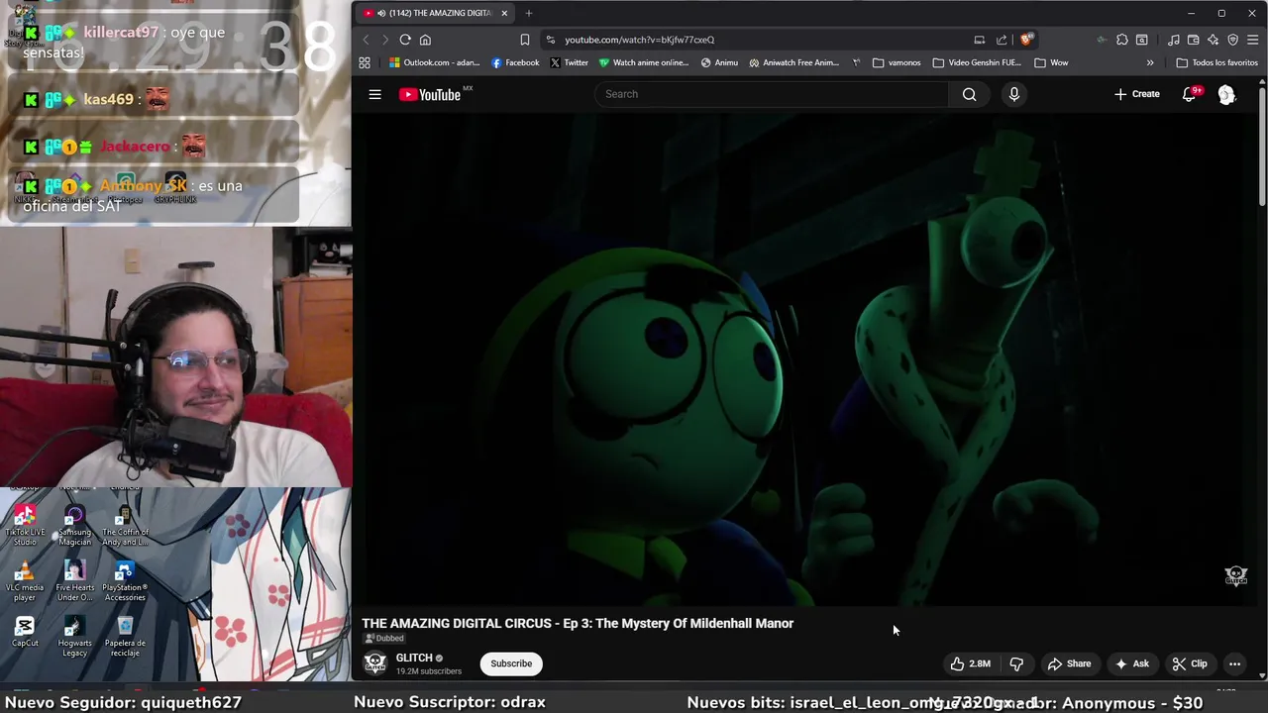This screenshot has width=1268, height=713.
Task: Open Papelera de reciclaje desktop icon
Action: [x=125, y=636]
